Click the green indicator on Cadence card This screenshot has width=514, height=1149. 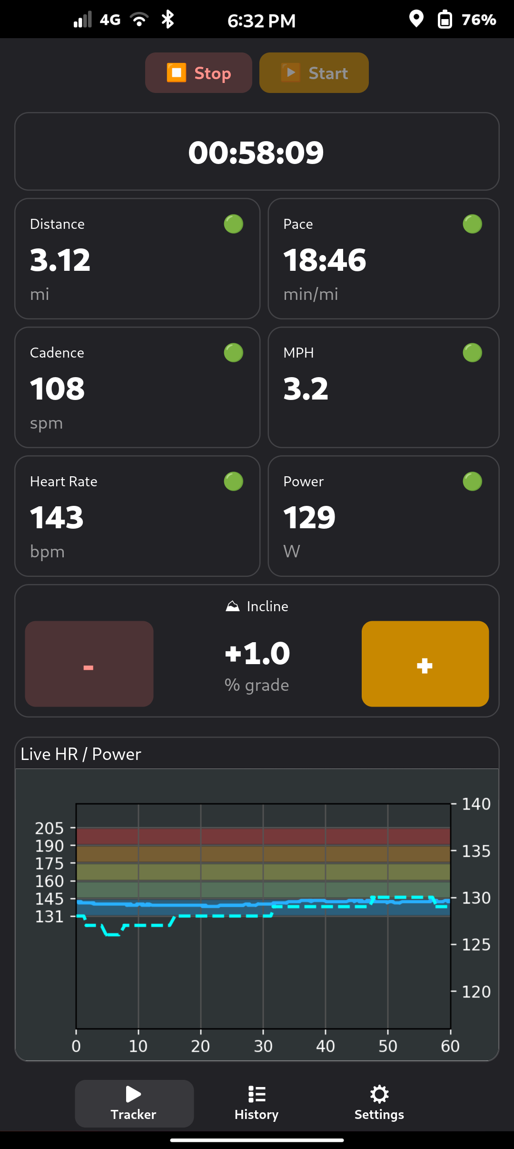tap(234, 353)
